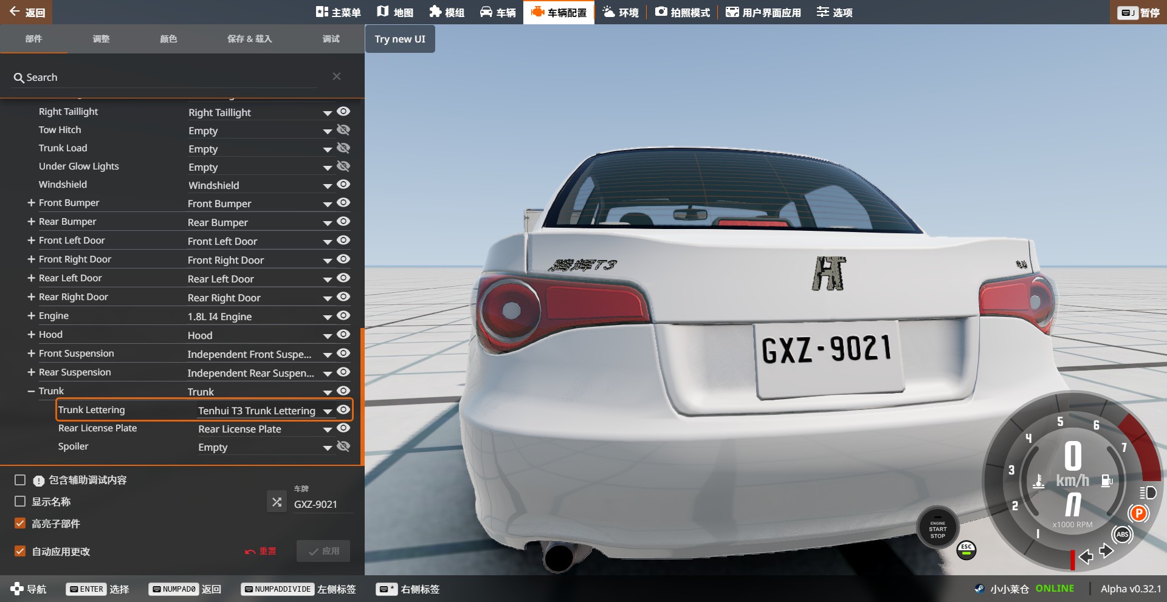
Task: Switch to the 保存 & 载入 tab
Action: 249,39
